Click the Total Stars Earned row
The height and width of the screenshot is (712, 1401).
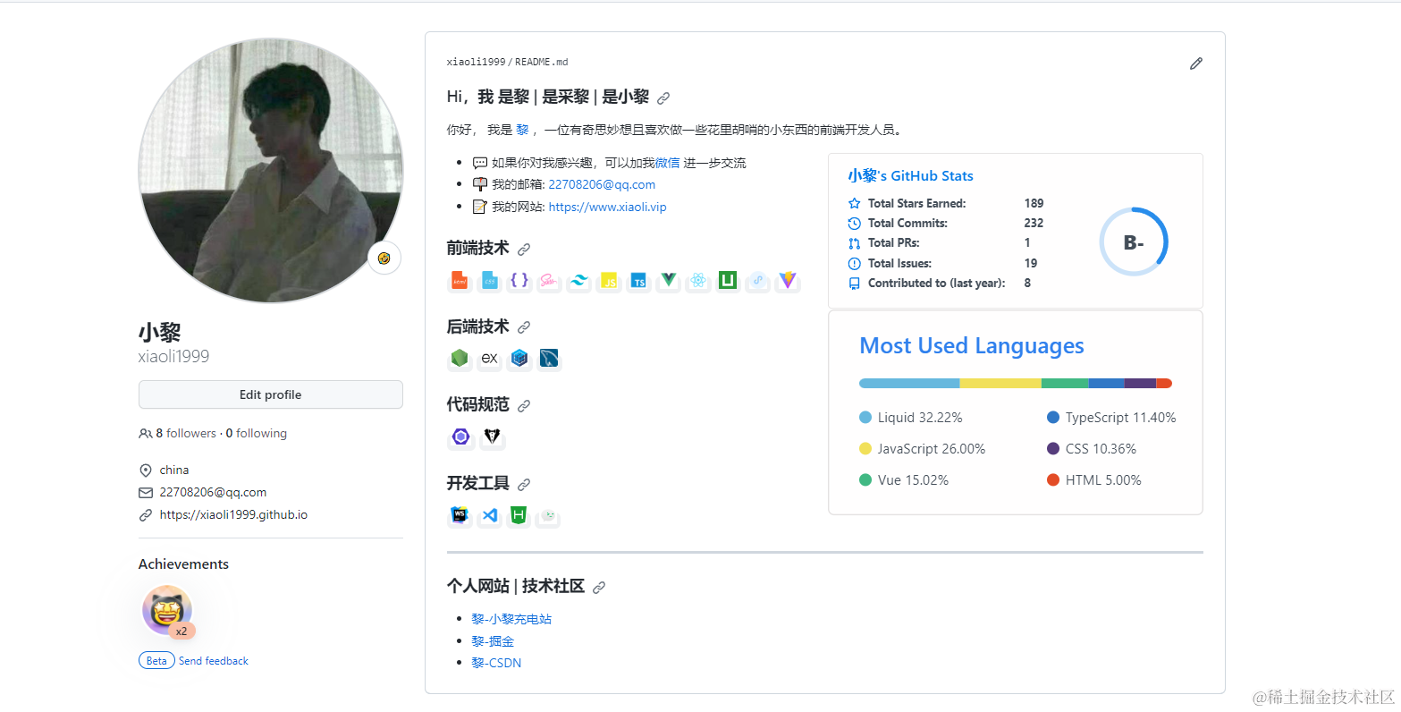[x=946, y=203]
